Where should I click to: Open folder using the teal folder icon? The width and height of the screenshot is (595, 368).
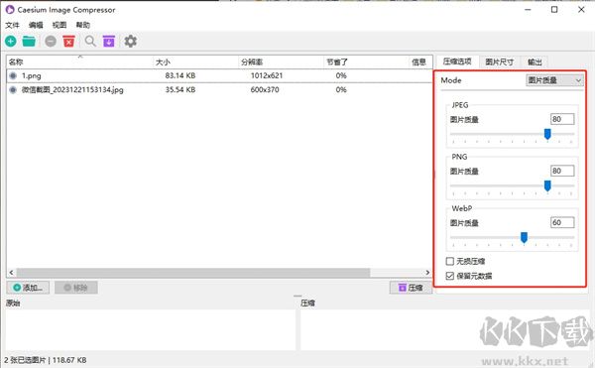click(29, 41)
